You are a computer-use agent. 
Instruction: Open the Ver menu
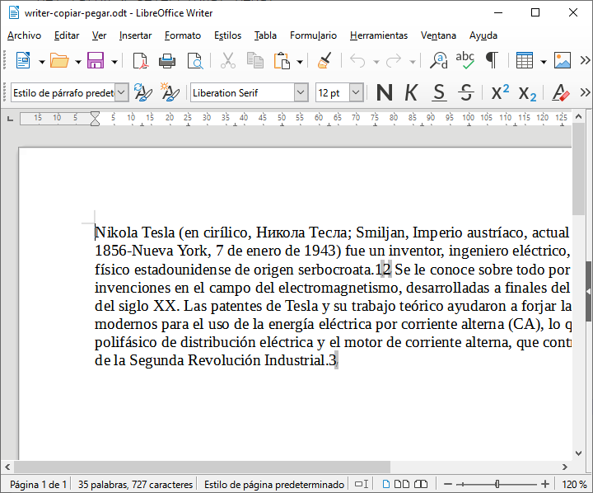(x=99, y=35)
